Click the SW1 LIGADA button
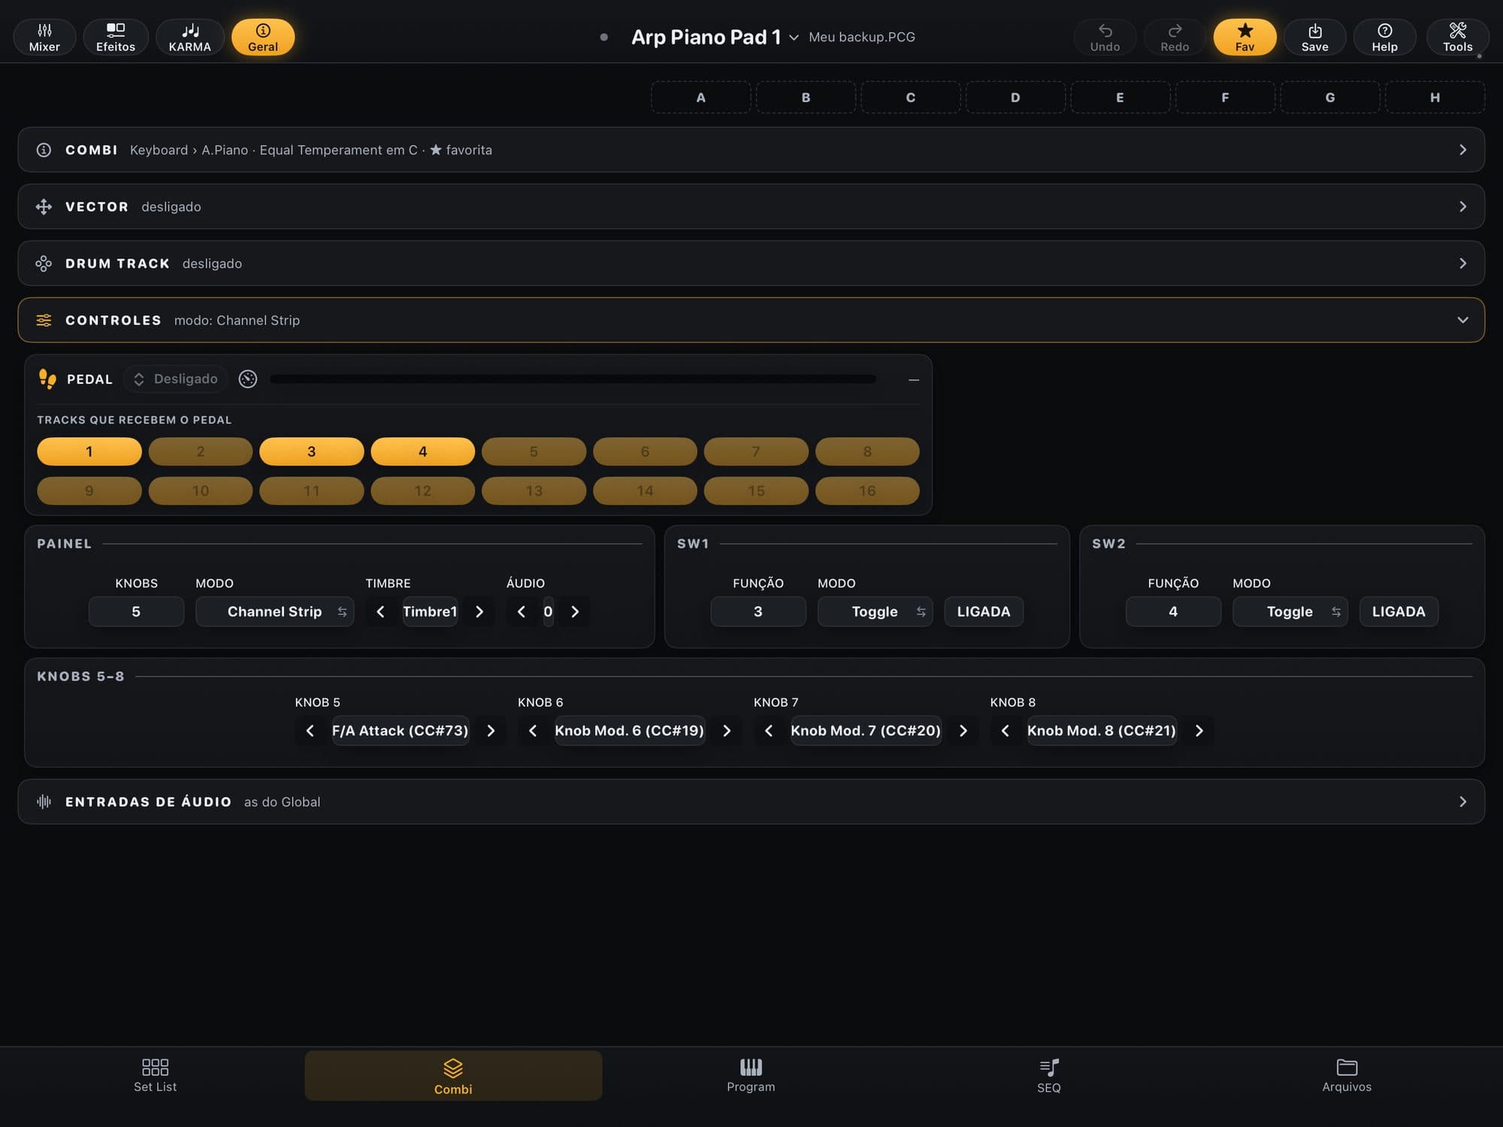This screenshot has height=1127, width=1503. (984, 612)
